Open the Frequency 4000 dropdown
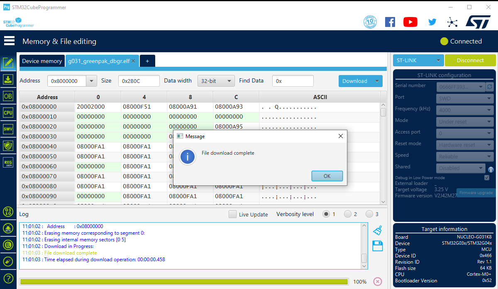This screenshot has width=498, height=289. click(465, 110)
